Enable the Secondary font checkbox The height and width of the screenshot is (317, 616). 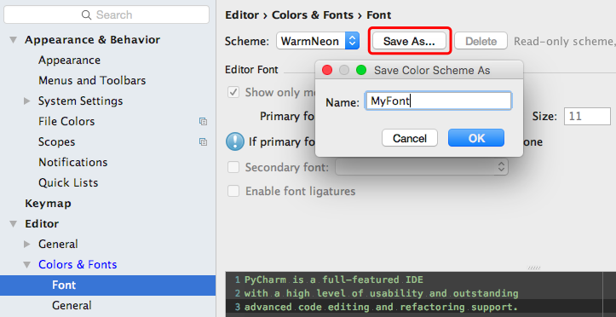[x=233, y=167]
